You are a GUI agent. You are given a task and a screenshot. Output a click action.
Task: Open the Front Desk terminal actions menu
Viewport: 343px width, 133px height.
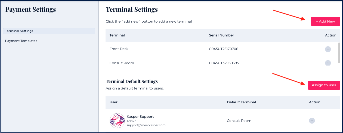328,49
